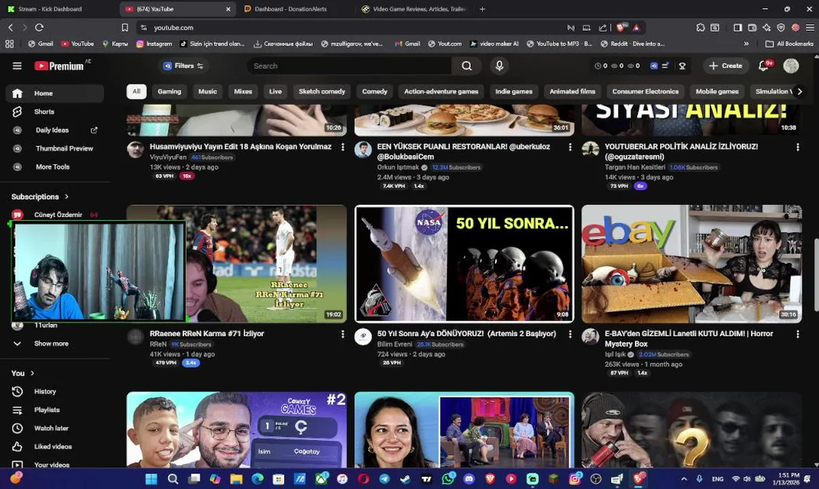The height and width of the screenshot is (489, 819).
Task: Show hidden bookmarks overflow chevron
Action: pyautogui.click(x=746, y=43)
